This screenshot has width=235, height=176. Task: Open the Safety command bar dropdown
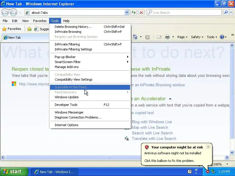pos(197,37)
